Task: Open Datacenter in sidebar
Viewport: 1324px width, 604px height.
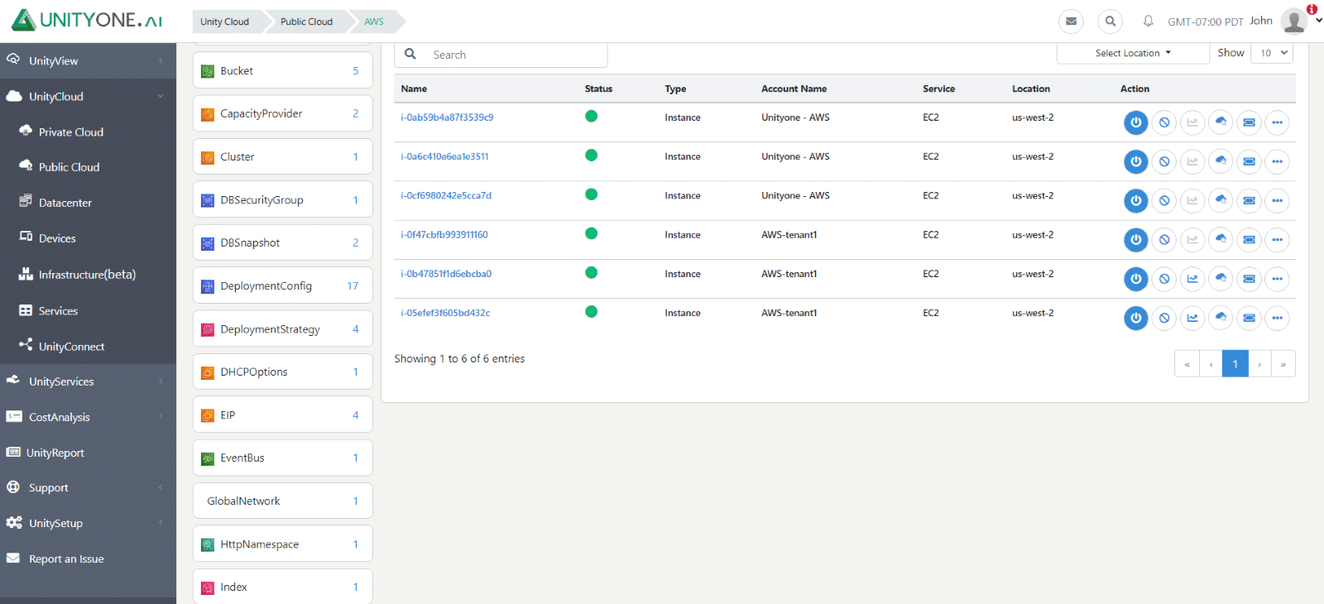Action: (65, 203)
